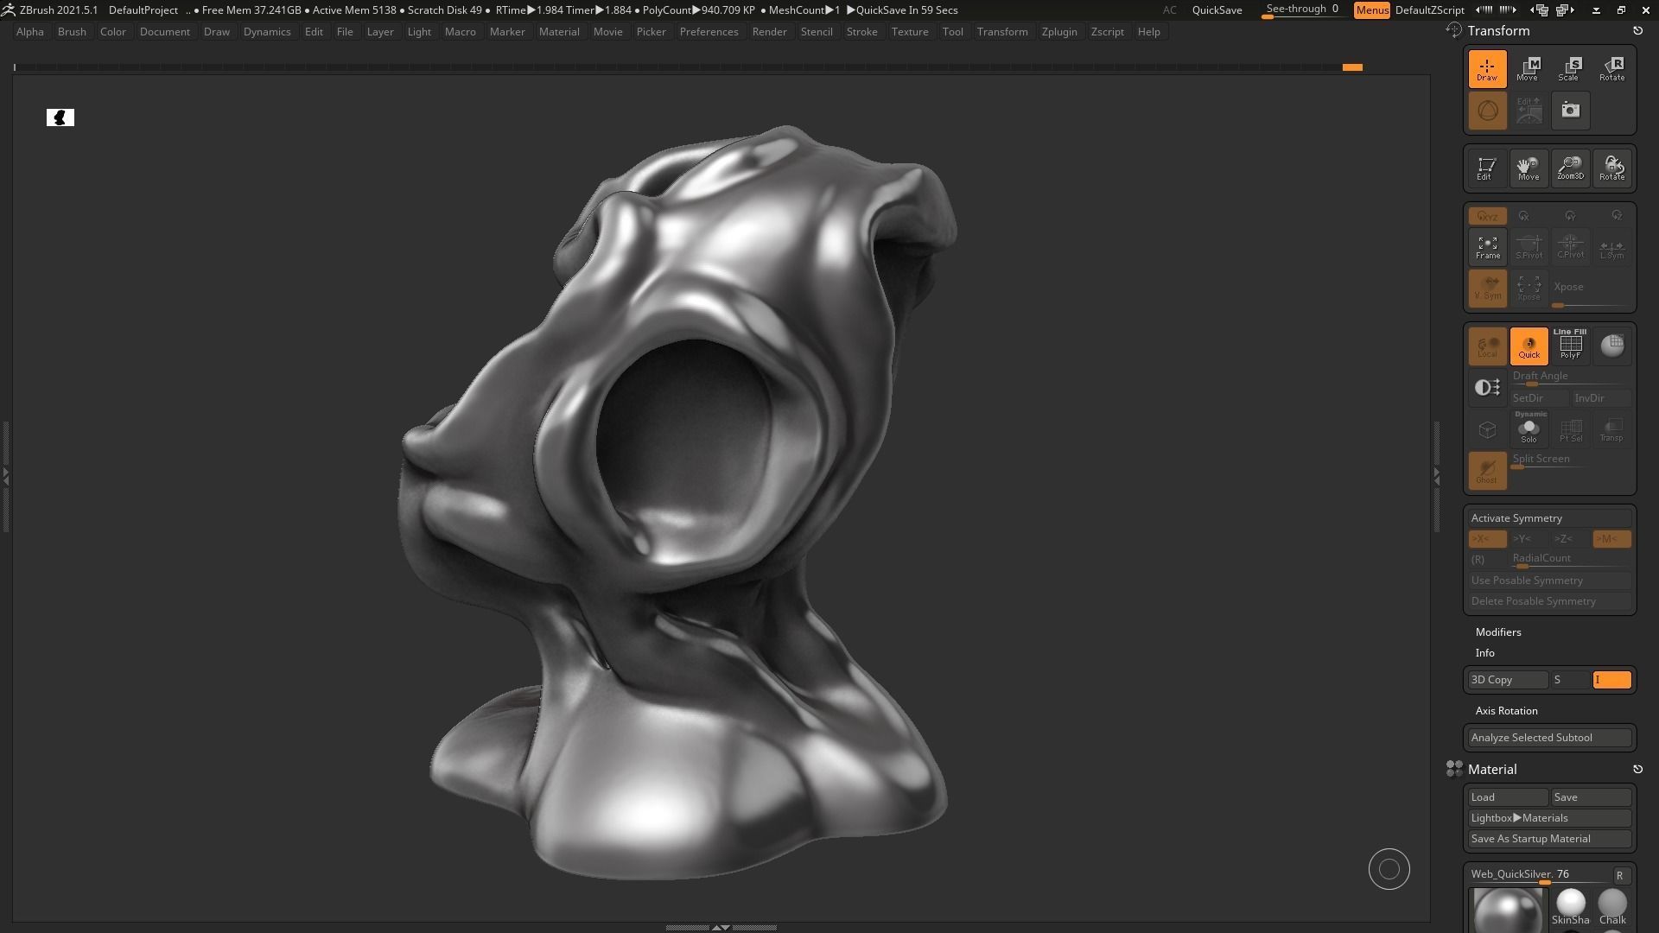
Task: Click the SetDir button
Action: (1539, 398)
